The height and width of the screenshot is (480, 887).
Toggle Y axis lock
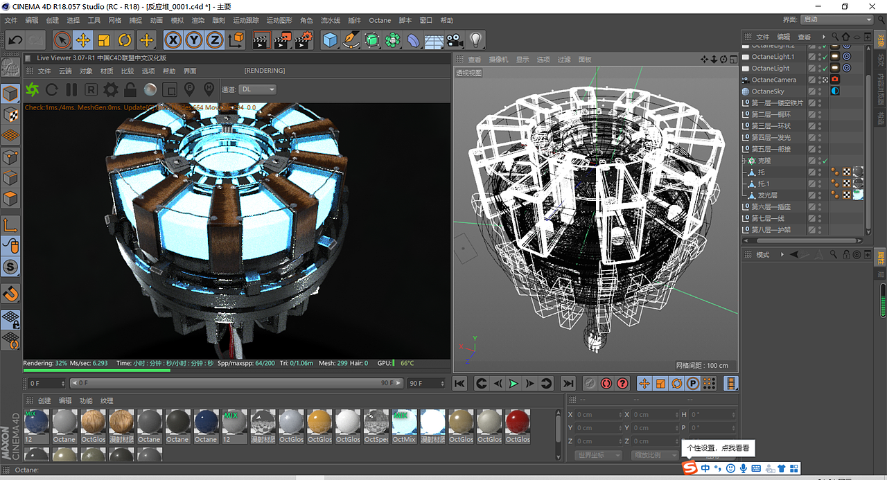pos(193,40)
